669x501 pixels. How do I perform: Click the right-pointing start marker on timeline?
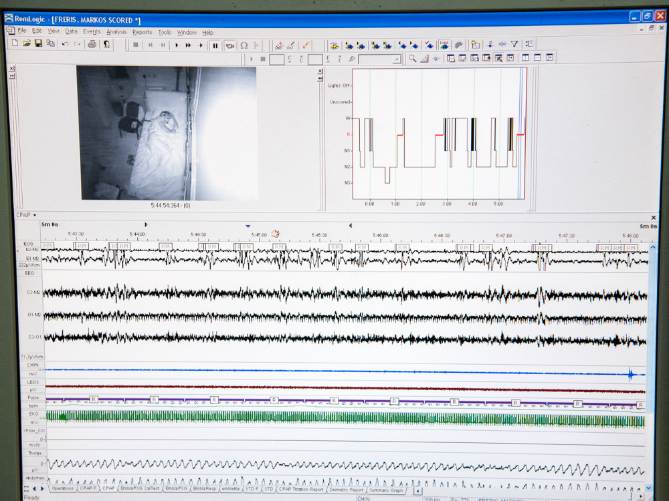pyautogui.click(x=146, y=224)
